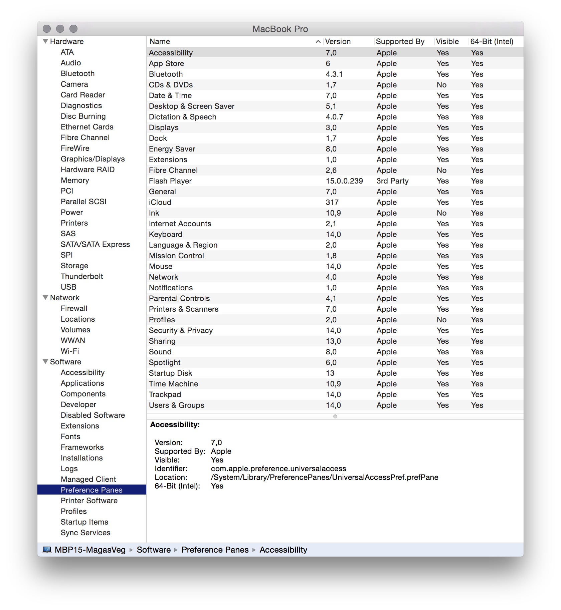Click the computer icon in path bar
Viewport: 561px width, 610px height.
(47, 550)
